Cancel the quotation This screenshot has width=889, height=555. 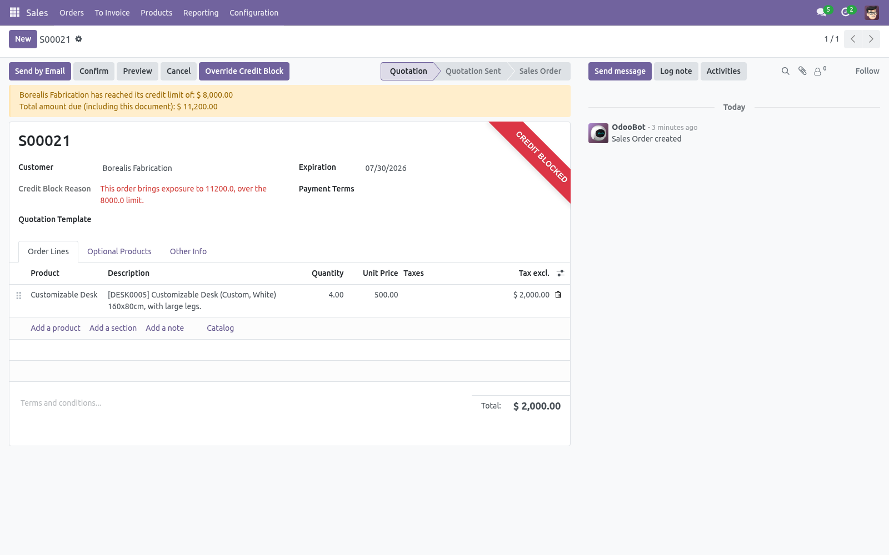pos(178,71)
